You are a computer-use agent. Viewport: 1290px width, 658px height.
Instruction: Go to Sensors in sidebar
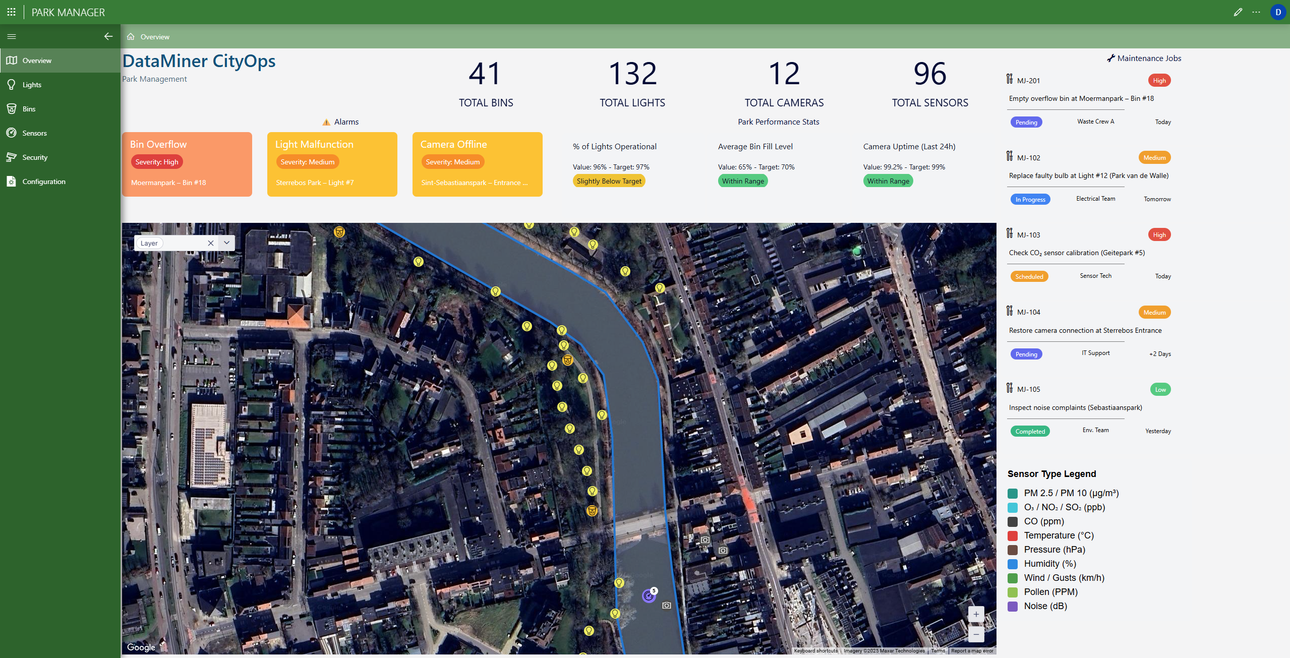coord(34,133)
